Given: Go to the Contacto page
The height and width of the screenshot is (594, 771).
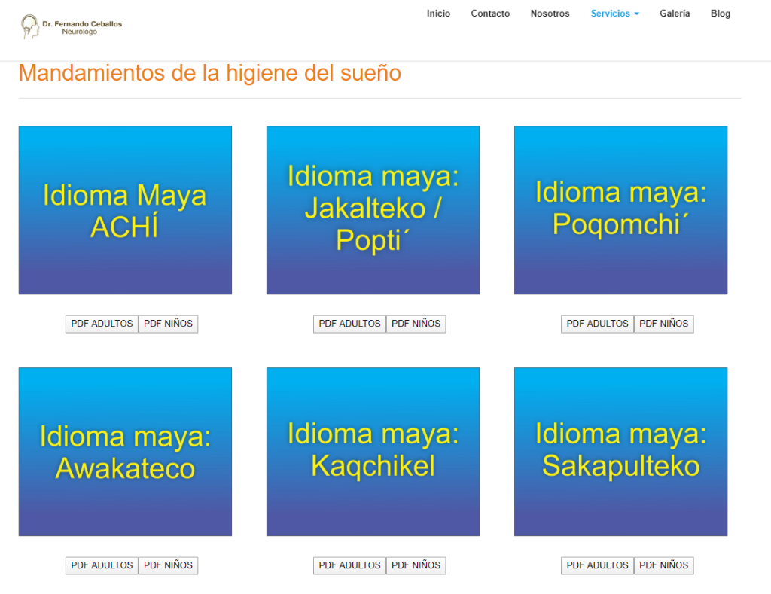Looking at the screenshot, I should pos(490,14).
